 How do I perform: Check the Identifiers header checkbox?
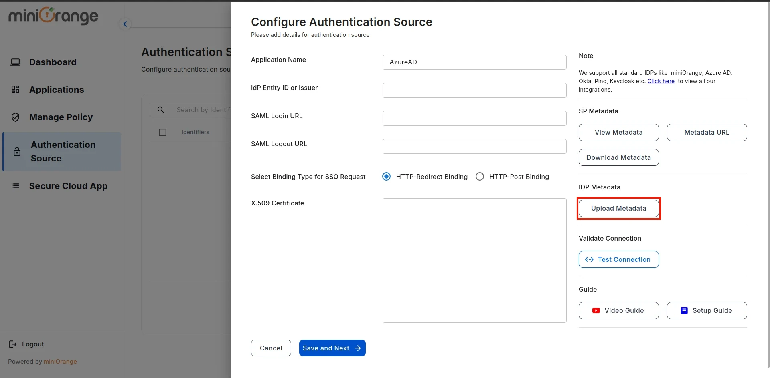click(162, 132)
